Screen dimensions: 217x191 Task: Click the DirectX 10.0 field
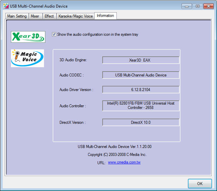point(141,122)
